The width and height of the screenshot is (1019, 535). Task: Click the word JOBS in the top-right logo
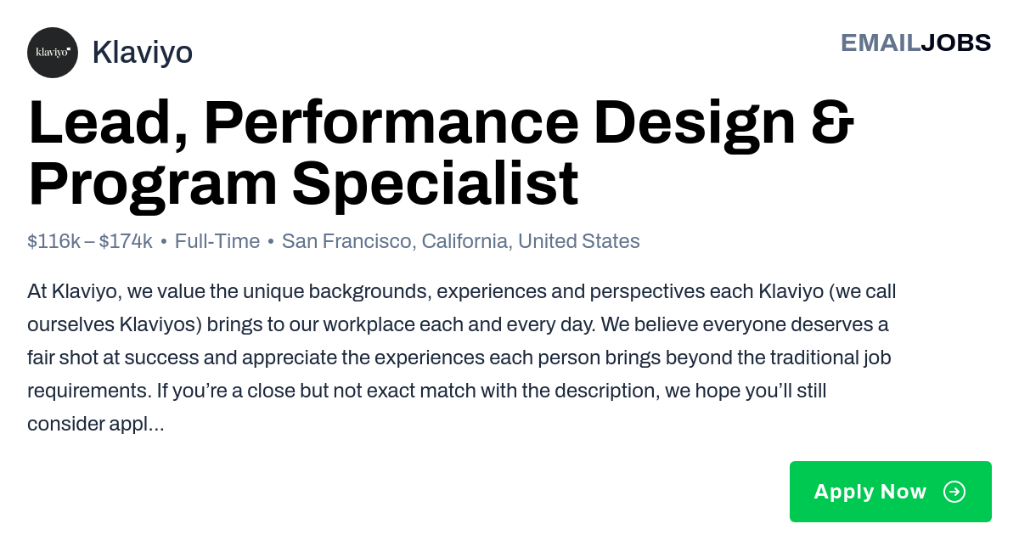956,42
